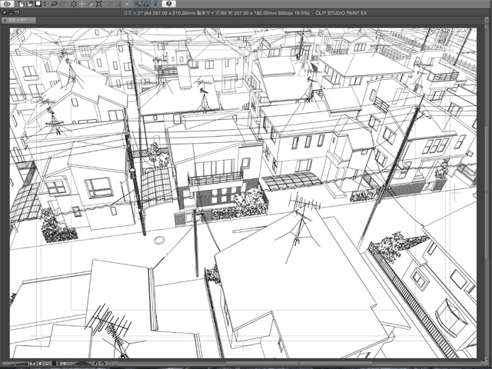
Task: Click the Show selection border icon
Action: pyautogui.click(x=127, y=4)
